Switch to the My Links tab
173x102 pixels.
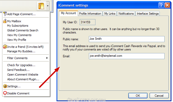click(110, 14)
